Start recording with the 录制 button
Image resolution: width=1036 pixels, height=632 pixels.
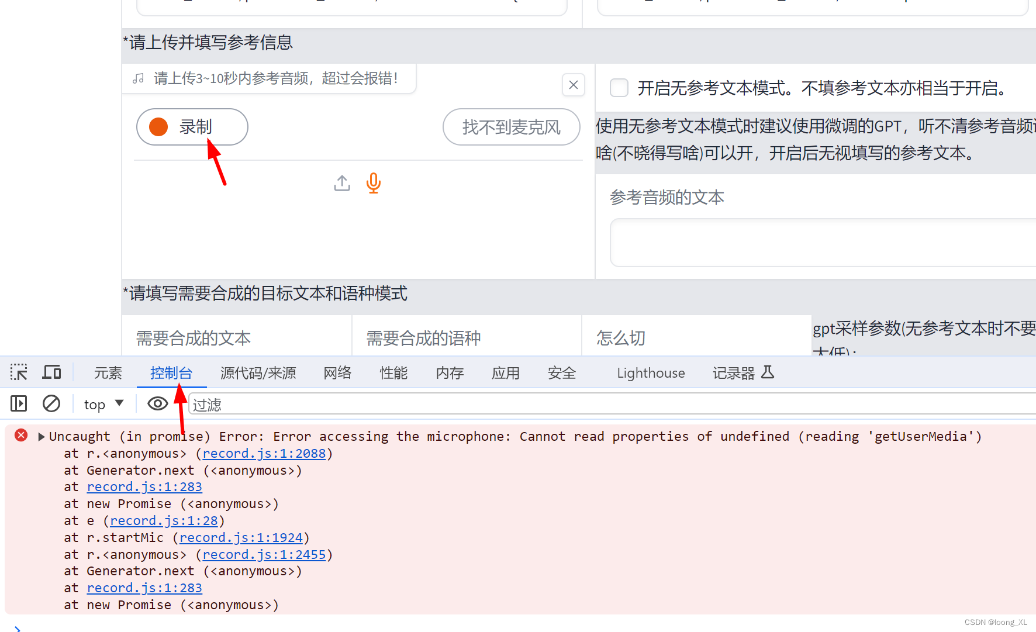pos(192,127)
